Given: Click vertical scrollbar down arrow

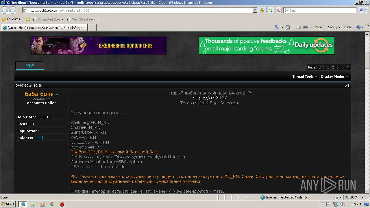Looking at the screenshot, I should (x=367, y=191).
